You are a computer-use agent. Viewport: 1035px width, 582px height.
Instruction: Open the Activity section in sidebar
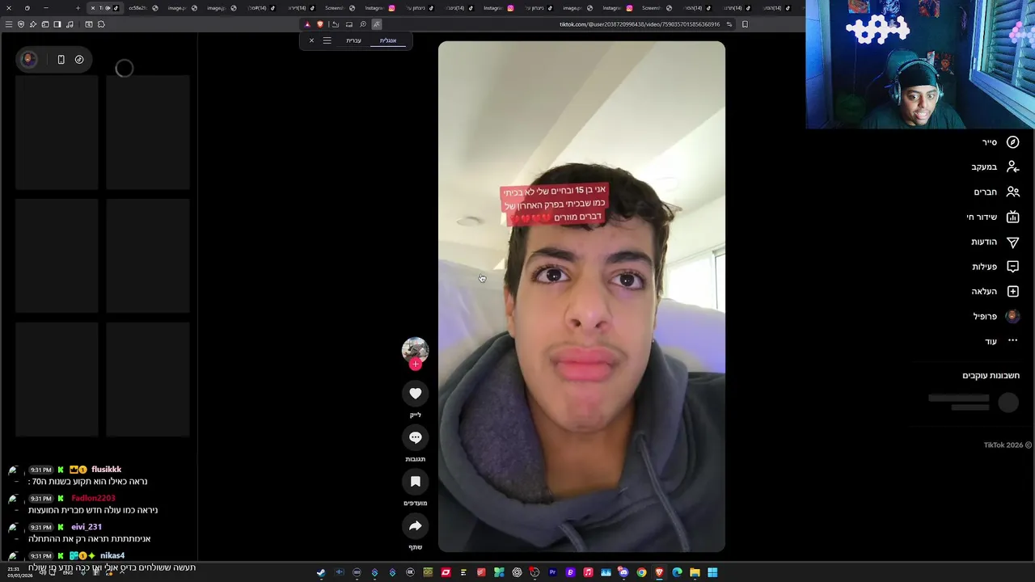pos(995,267)
